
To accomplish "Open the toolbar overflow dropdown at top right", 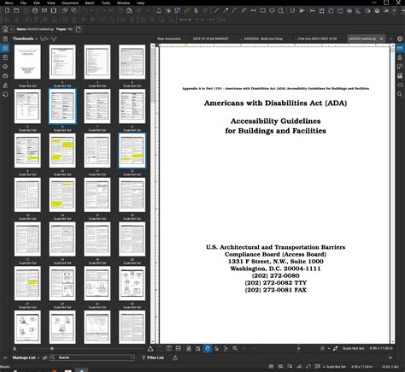I will point(395,11).
